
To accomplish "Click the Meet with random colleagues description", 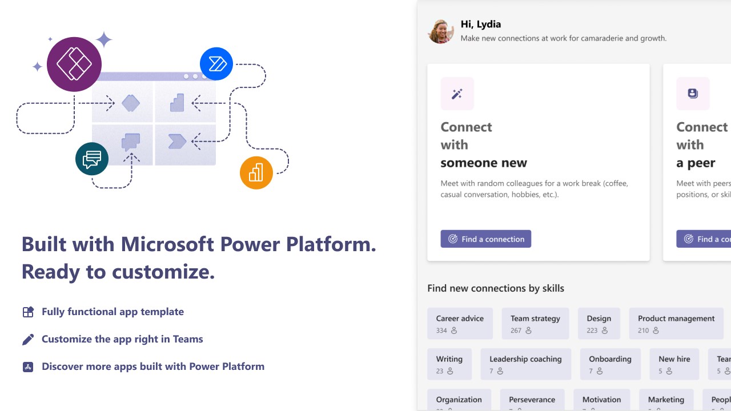I will [x=535, y=189].
